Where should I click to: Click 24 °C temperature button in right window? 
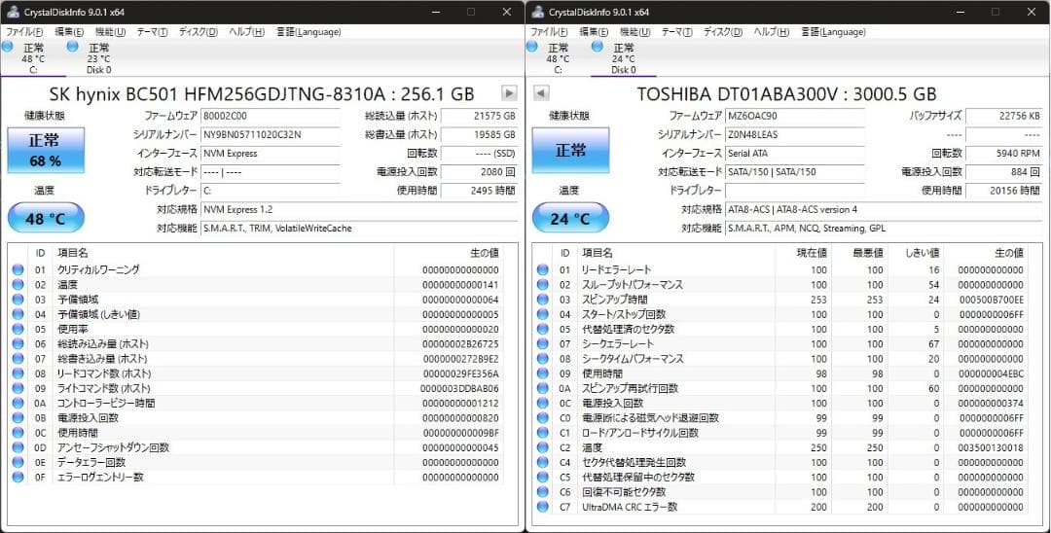tap(570, 218)
